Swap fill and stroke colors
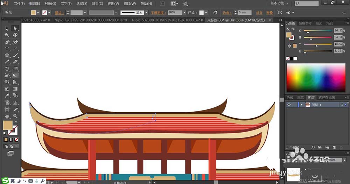350x184 pixels. (x=16, y=122)
